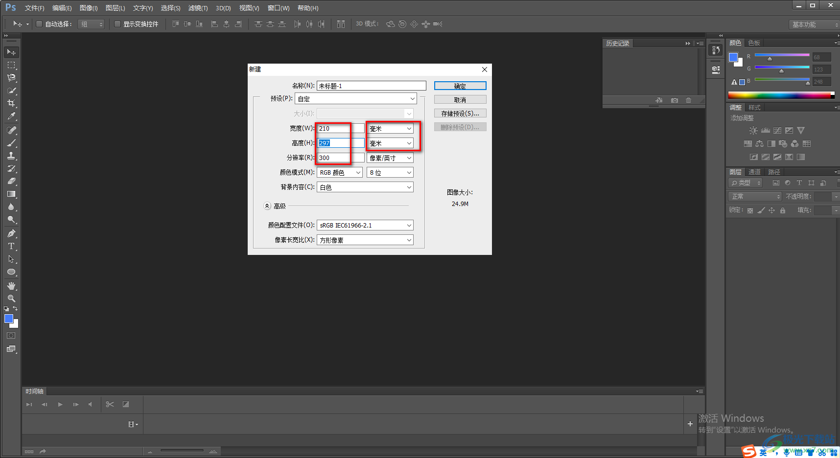Select the Blur tool
Screen dimensions: 840x458
pos(11,206)
